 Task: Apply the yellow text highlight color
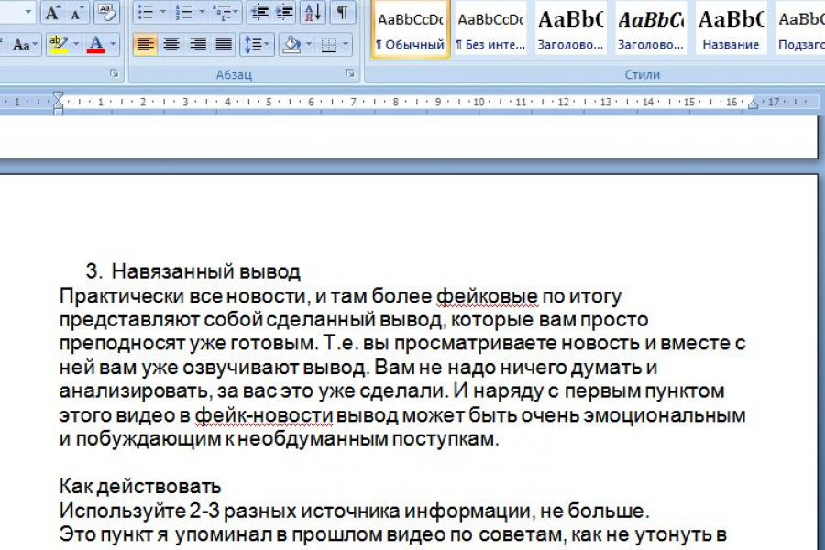[58, 44]
